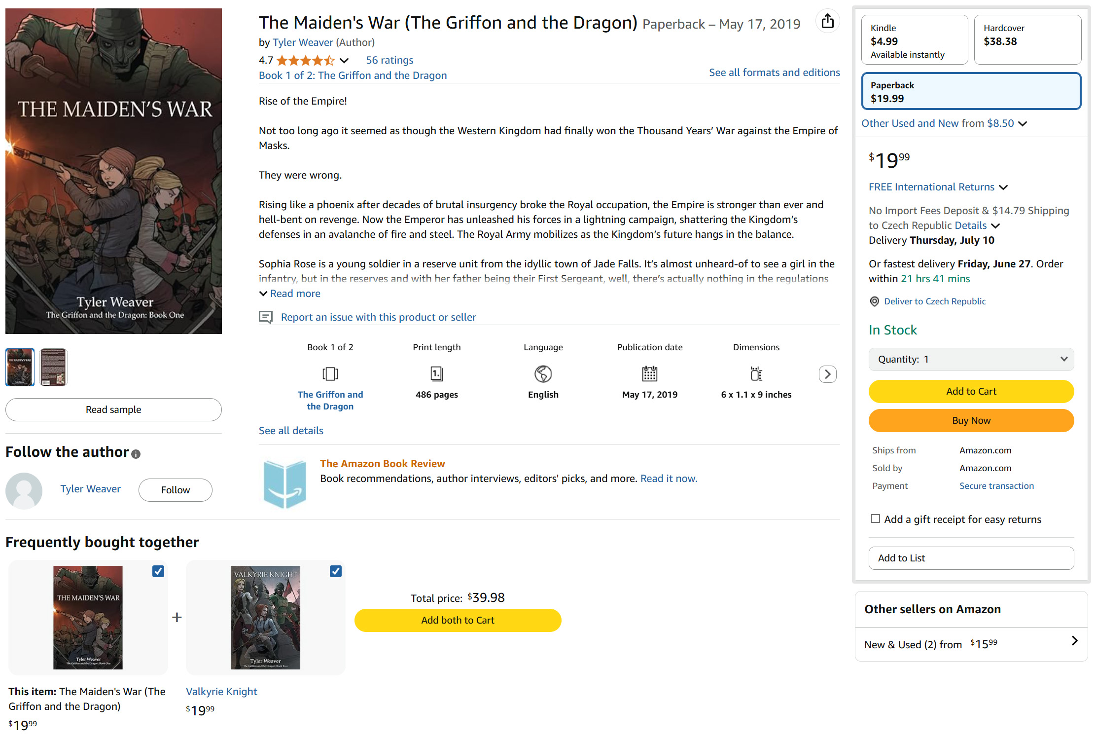
Task: Open the Quantity dropdown
Action: tap(971, 359)
